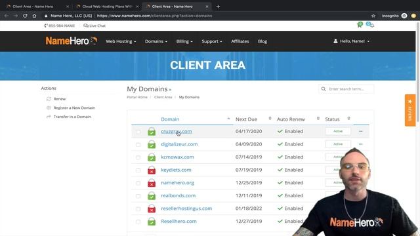Screen dimensions: 420x236
Task: Go to browser home icon
Action: [34, 16]
